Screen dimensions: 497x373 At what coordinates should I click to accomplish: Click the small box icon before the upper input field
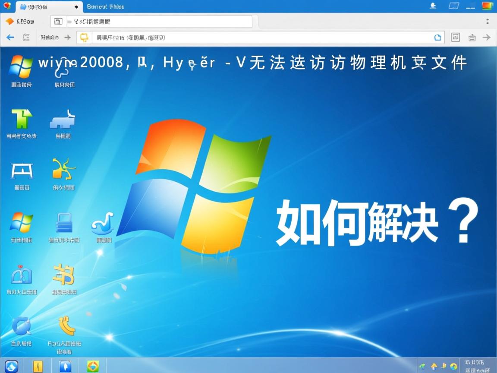(58, 22)
